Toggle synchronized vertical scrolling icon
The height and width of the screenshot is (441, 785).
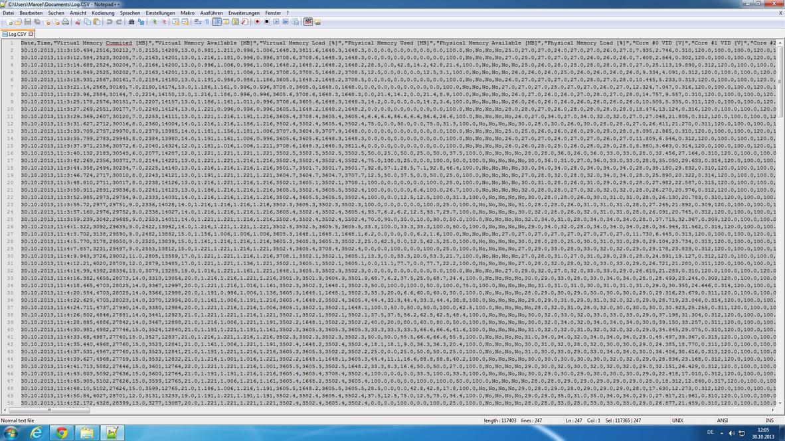pos(175,22)
